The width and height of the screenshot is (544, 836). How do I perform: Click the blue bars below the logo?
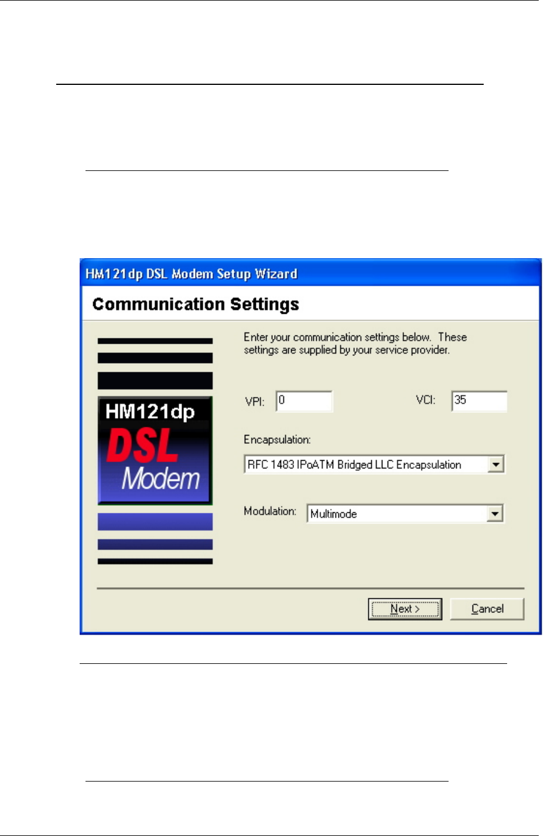[x=155, y=539]
